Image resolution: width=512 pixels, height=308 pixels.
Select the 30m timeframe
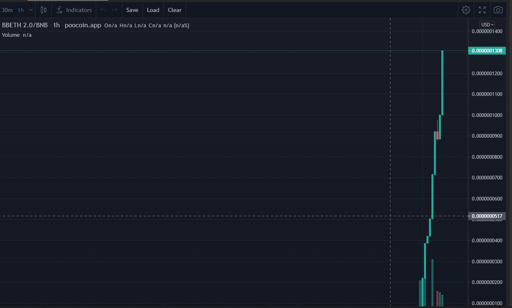coord(7,10)
